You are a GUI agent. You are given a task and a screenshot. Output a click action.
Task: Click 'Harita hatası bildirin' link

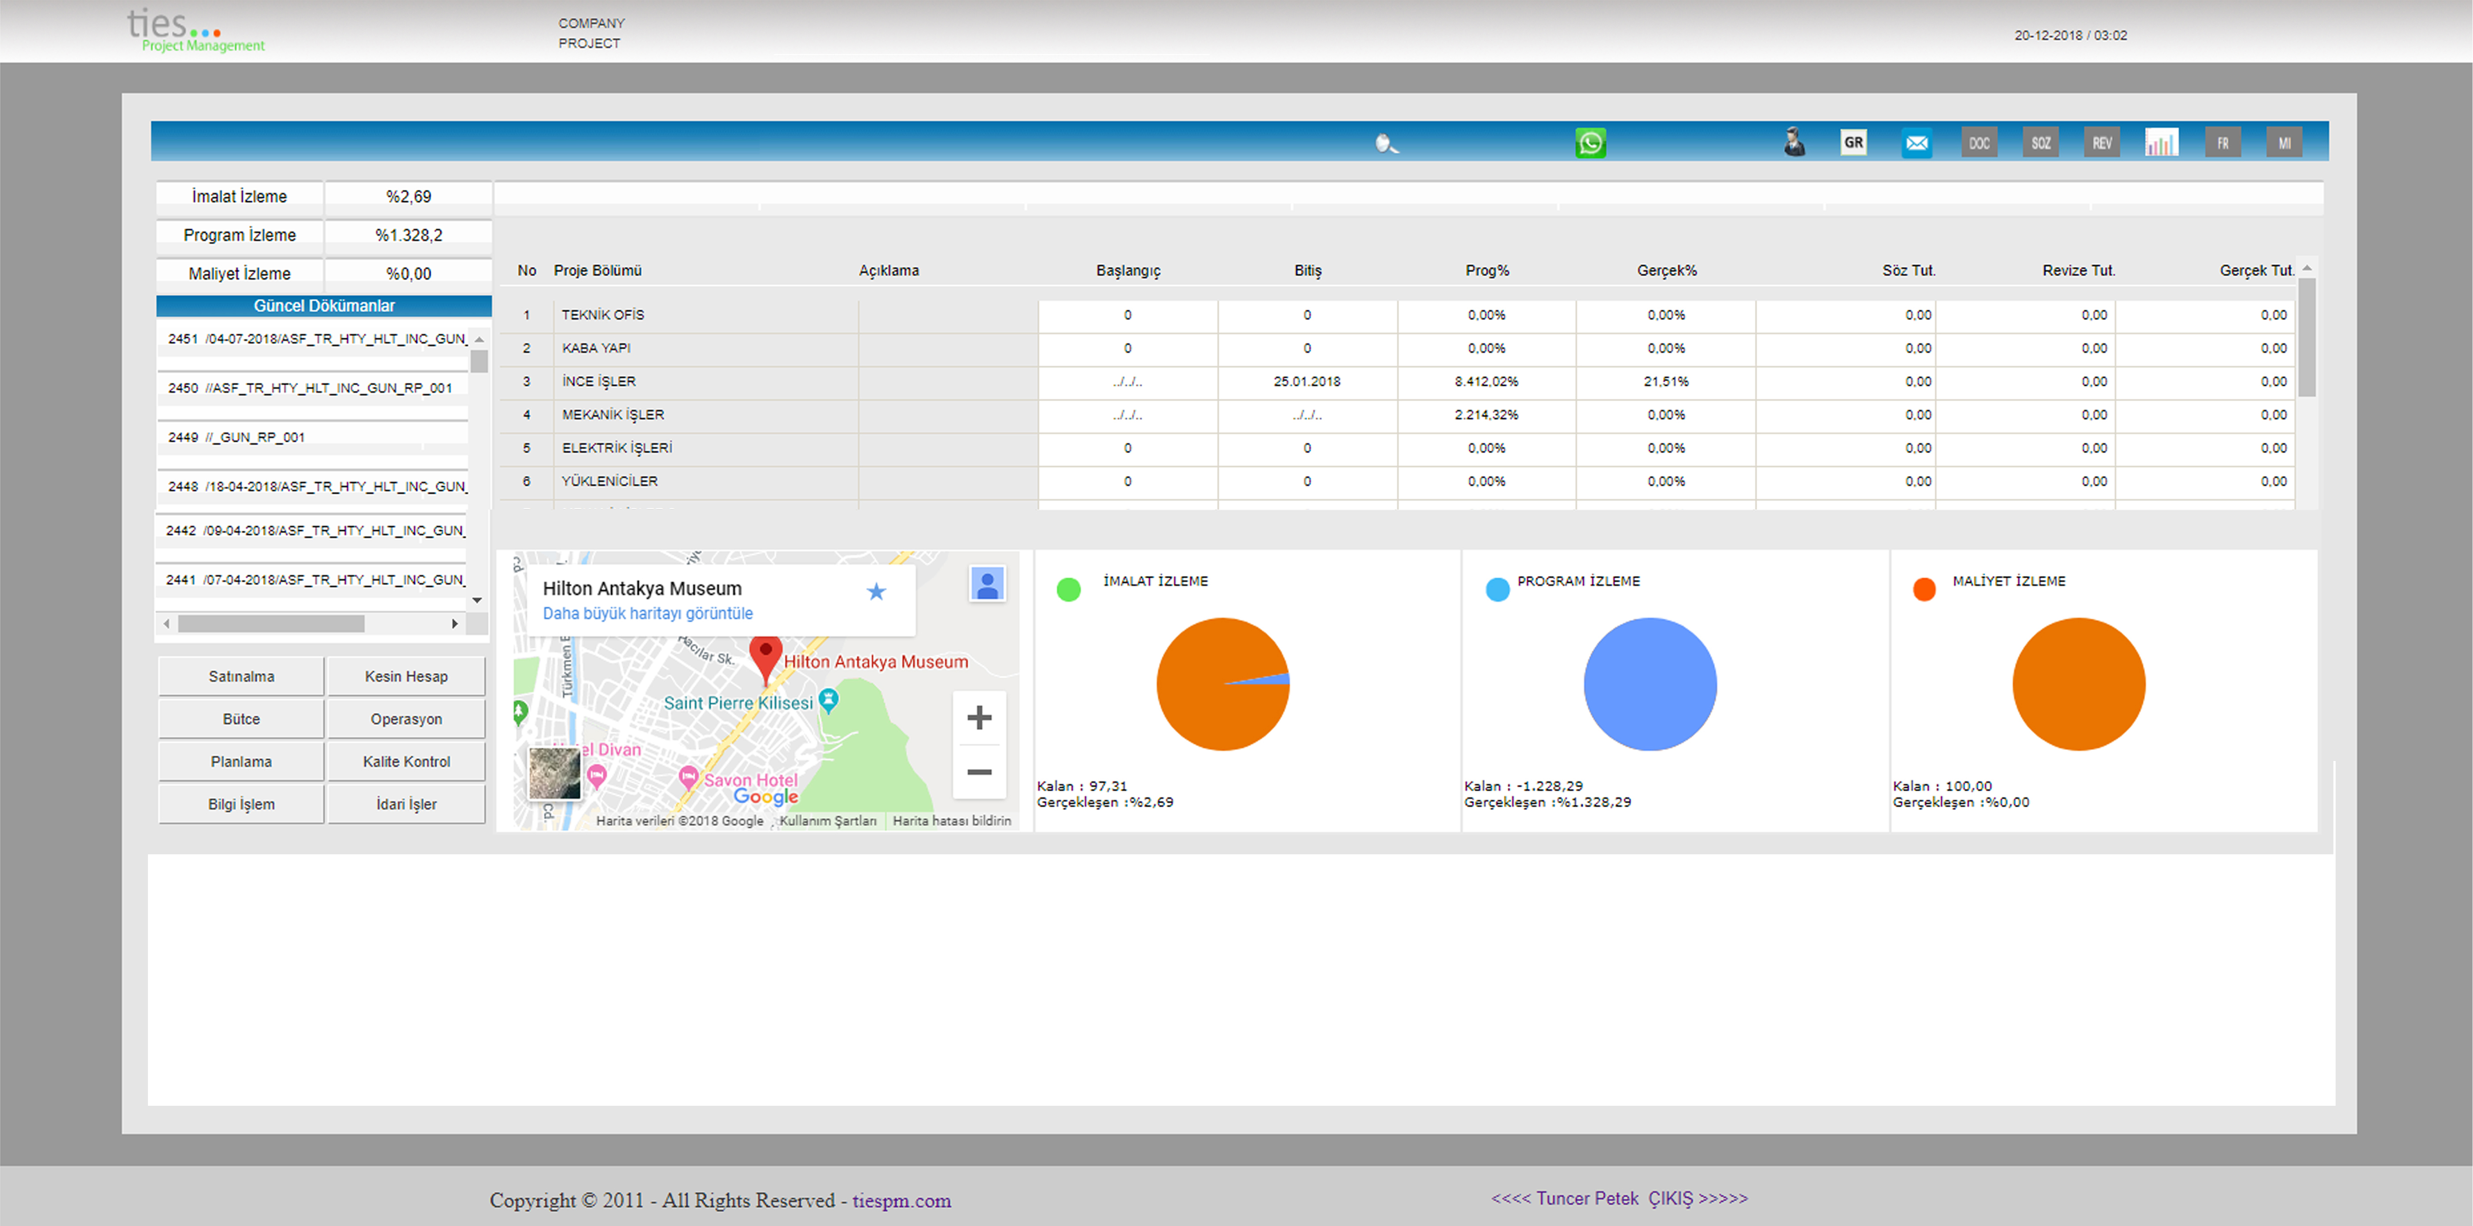pos(952,821)
